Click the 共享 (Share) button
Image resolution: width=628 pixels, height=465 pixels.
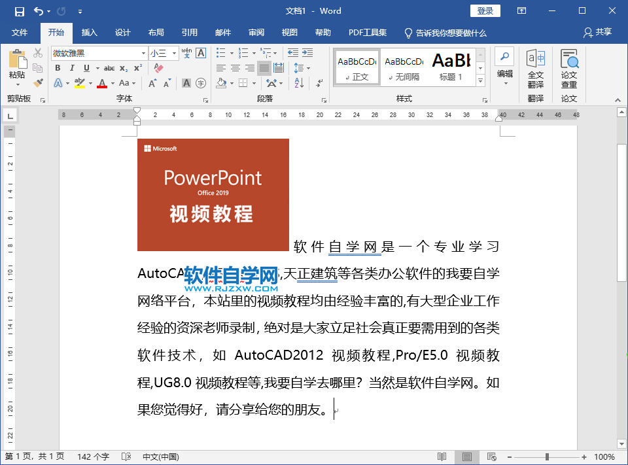pos(598,32)
